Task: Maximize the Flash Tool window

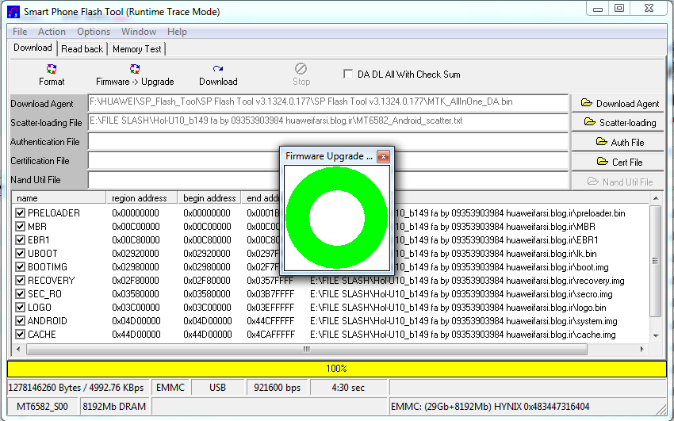Action: click(x=619, y=8)
